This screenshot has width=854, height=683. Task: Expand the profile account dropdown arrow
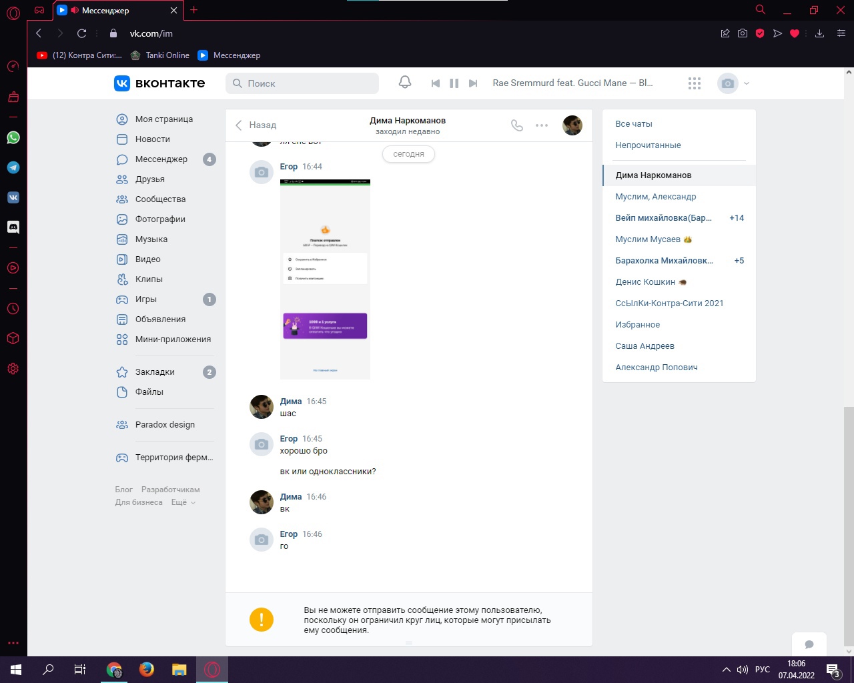(x=747, y=83)
